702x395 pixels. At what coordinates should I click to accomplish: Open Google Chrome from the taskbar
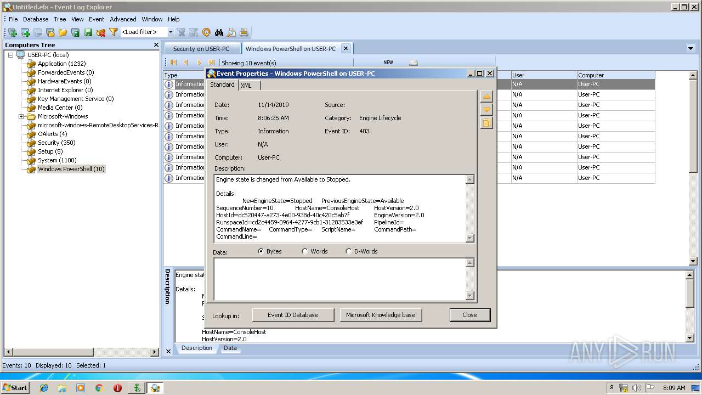(x=99, y=388)
